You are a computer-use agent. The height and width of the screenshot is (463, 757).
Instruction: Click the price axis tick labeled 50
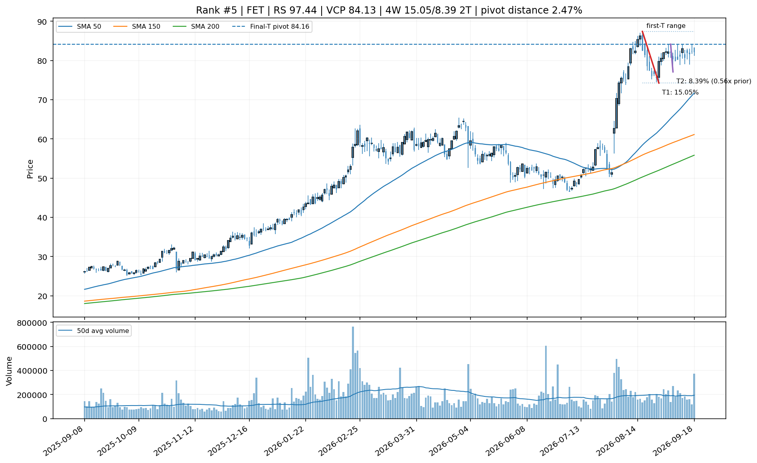pos(42,178)
